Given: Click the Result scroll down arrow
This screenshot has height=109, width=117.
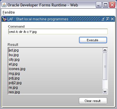Looking at the screenshot, I should [105, 91].
